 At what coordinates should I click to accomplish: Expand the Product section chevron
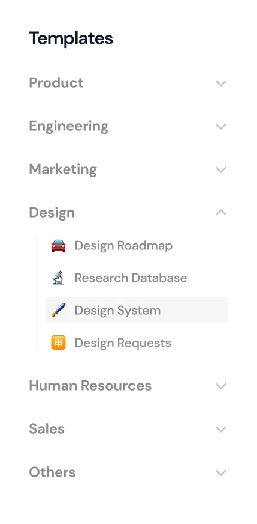[221, 83]
